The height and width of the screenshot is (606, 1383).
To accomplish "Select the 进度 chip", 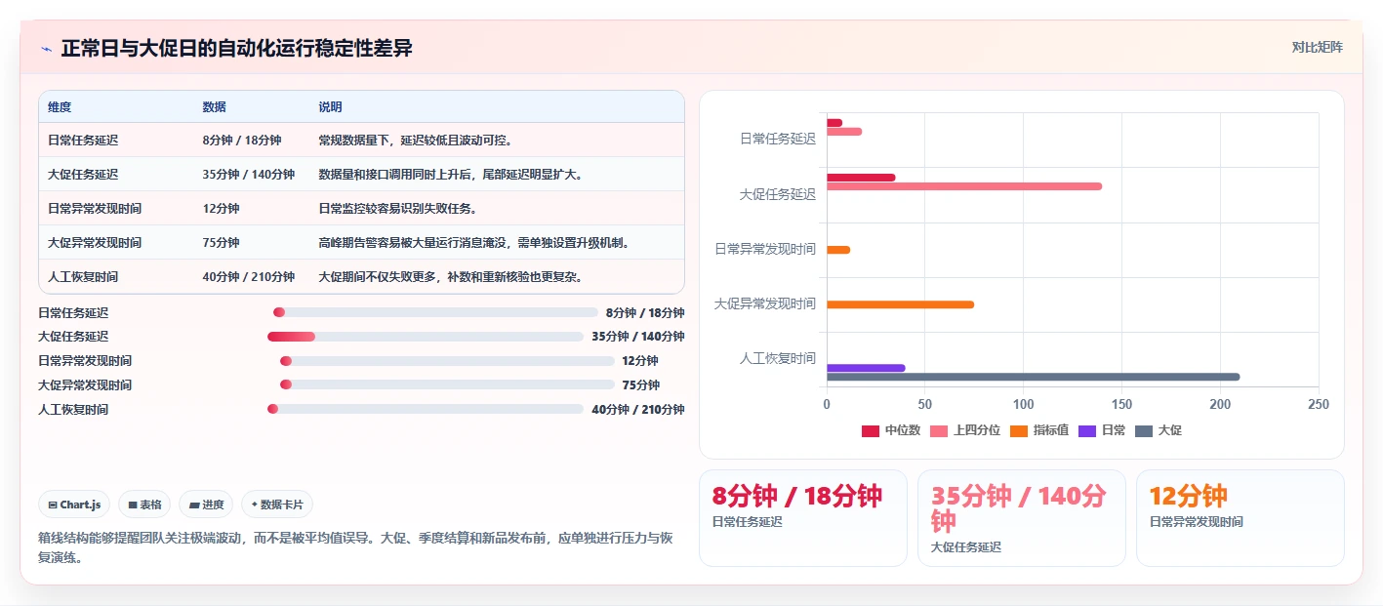I will tap(206, 505).
